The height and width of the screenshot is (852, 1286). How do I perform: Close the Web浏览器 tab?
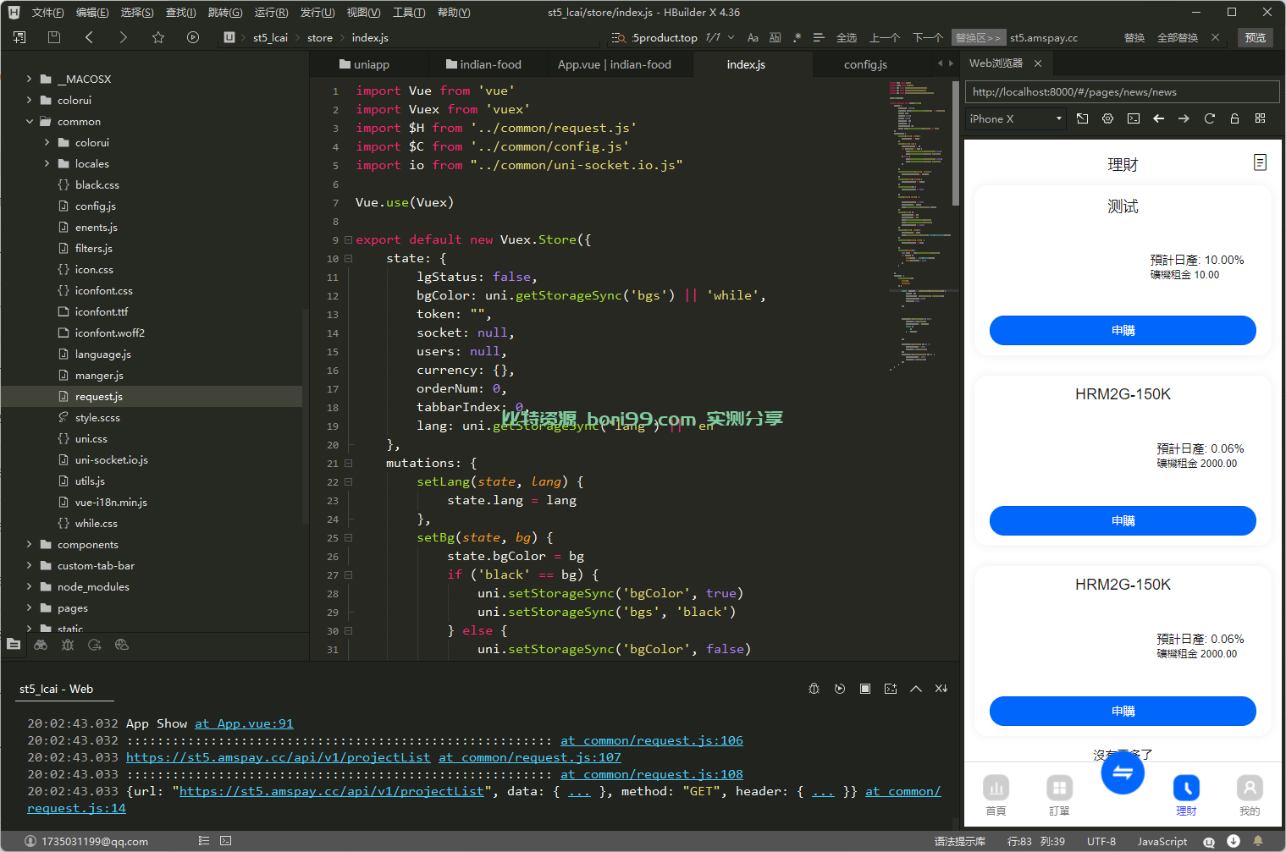tap(1038, 63)
